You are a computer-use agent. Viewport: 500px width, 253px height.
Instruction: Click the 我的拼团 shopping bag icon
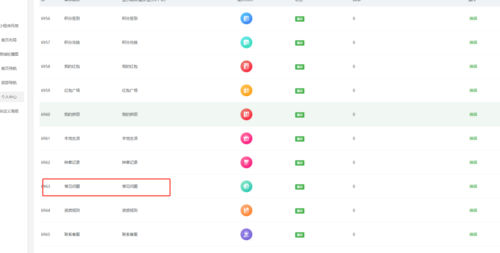click(246, 114)
